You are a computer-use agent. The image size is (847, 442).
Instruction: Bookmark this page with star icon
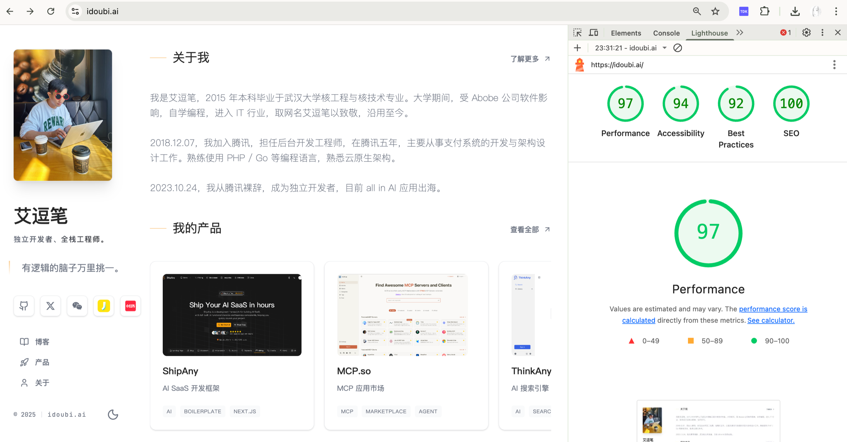click(715, 11)
